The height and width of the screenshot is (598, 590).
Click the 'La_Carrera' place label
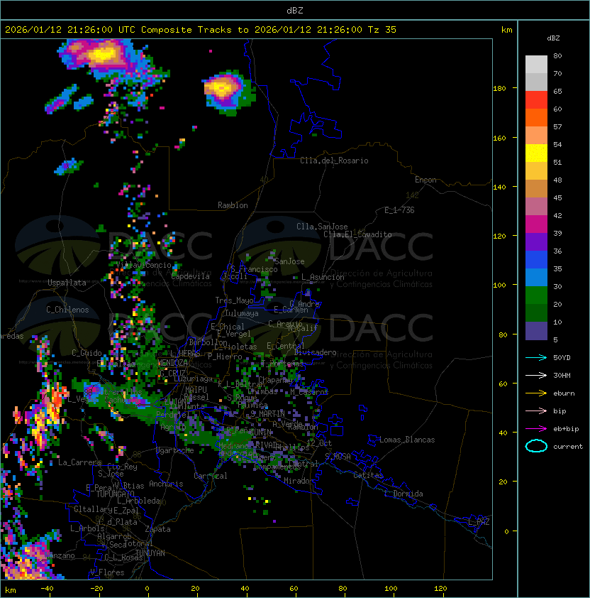click(x=80, y=462)
